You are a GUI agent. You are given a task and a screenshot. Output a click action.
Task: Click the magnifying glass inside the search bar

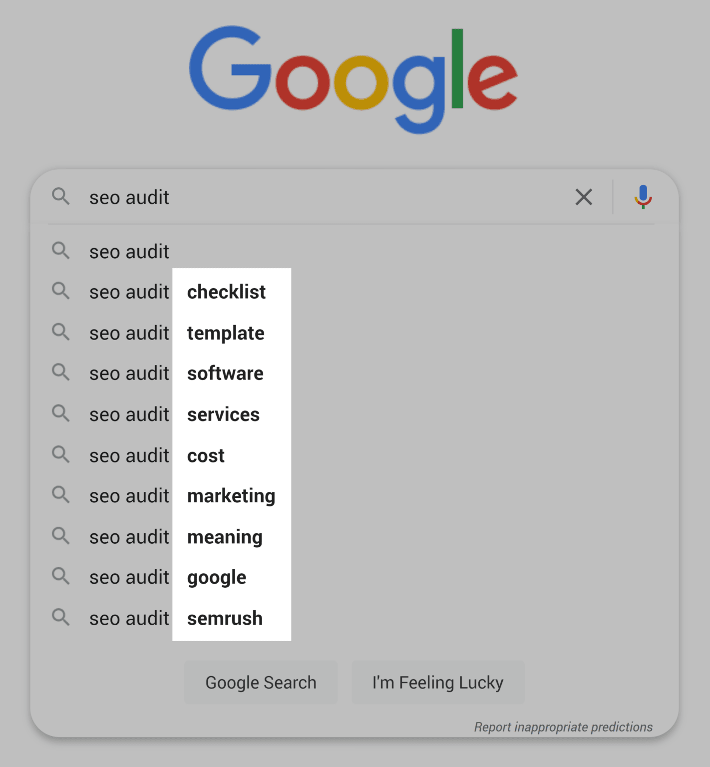pyautogui.click(x=61, y=197)
